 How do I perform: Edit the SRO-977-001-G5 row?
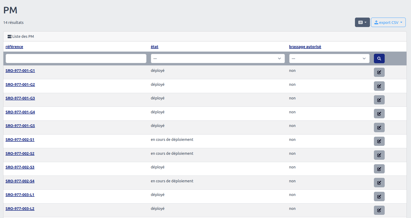379,127
